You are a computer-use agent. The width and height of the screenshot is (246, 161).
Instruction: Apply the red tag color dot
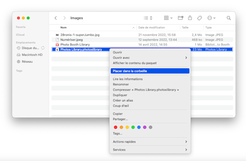(116, 127)
